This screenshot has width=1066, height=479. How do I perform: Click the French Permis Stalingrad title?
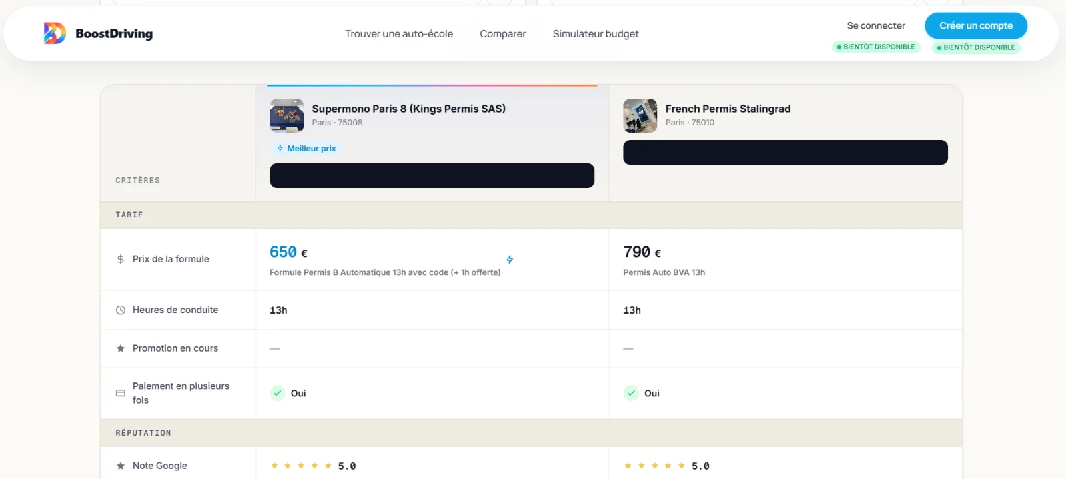tap(728, 109)
